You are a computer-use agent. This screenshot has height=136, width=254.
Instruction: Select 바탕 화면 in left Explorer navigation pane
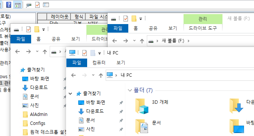(40, 79)
